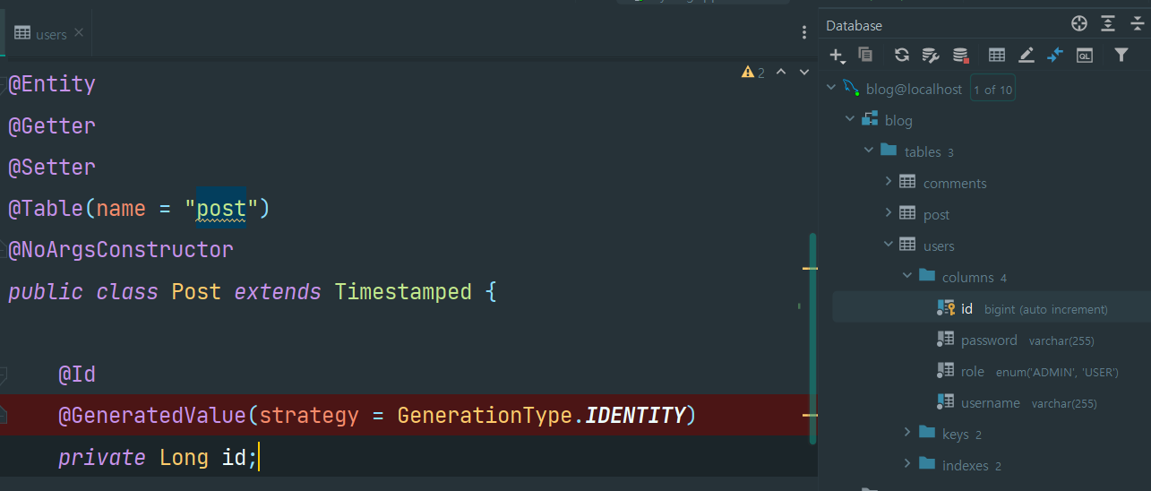
Task: Select opened file in Database tree (crosshair icon)
Action: [1079, 24]
